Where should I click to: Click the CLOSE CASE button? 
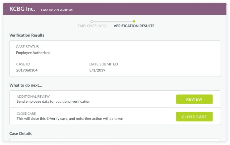click(194, 117)
